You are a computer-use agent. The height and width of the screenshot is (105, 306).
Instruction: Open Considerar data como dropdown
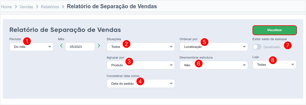coord(141,84)
